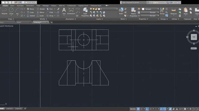Activate the Array command
Screen dimensions: 199x111
(x=50, y=16)
